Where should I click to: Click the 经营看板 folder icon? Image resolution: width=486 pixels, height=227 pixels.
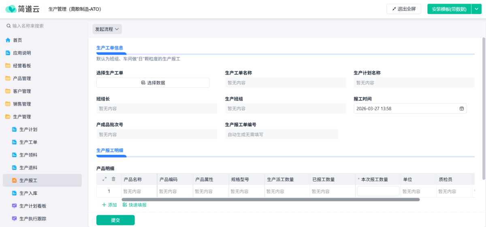click(x=8, y=65)
